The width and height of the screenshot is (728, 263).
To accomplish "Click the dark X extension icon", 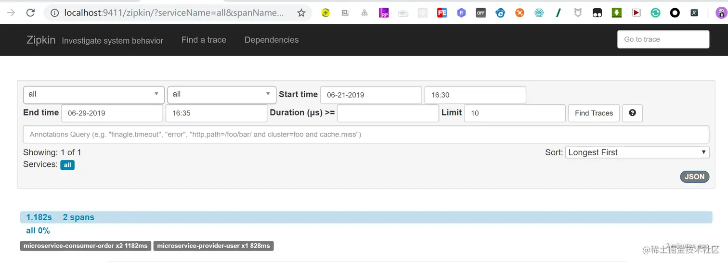I will pyautogui.click(x=694, y=13).
